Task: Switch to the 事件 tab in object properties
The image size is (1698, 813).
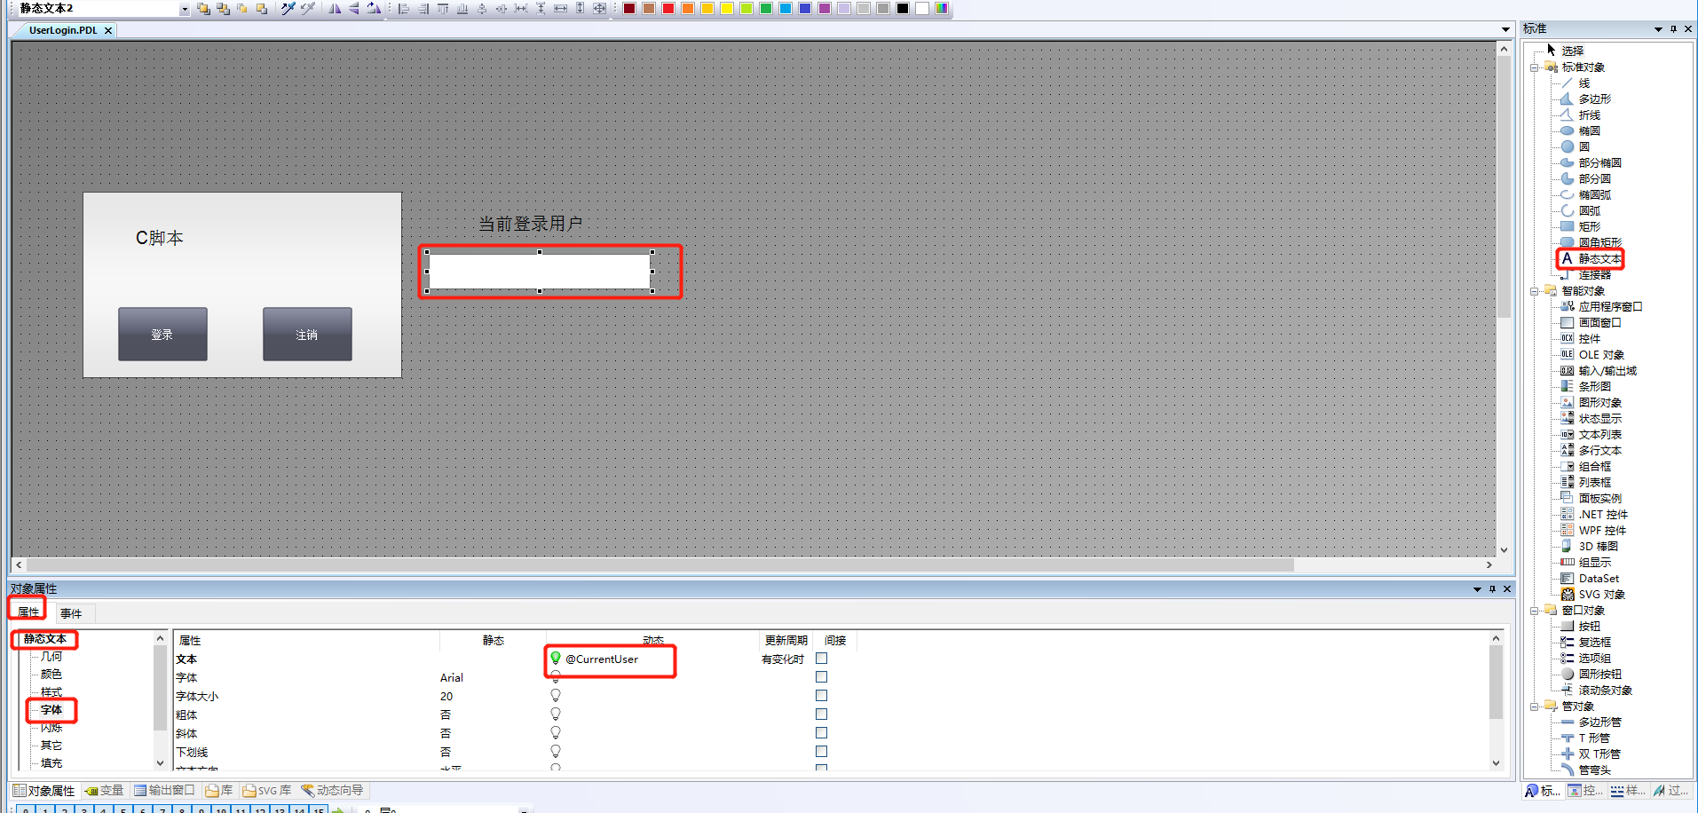Action: 73,612
